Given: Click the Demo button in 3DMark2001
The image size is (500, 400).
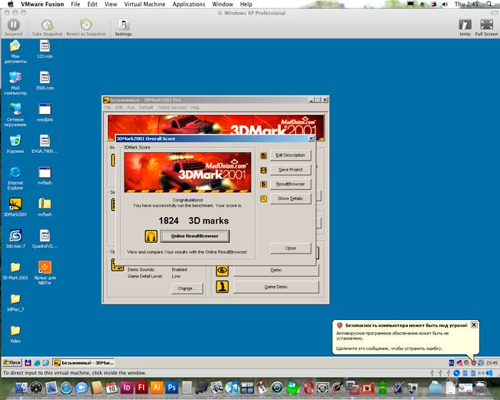Looking at the screenshot, I should tap(276, 270).
